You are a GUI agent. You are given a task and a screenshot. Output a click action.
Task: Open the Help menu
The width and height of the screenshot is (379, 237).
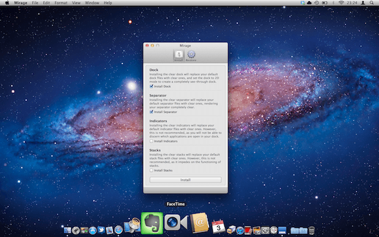click(x=108, y=3)
